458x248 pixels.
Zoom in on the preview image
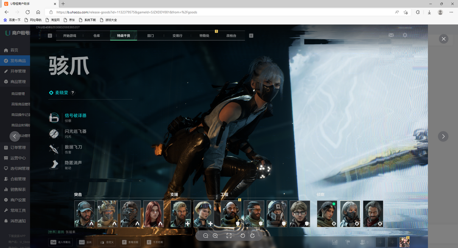[215, 236]
